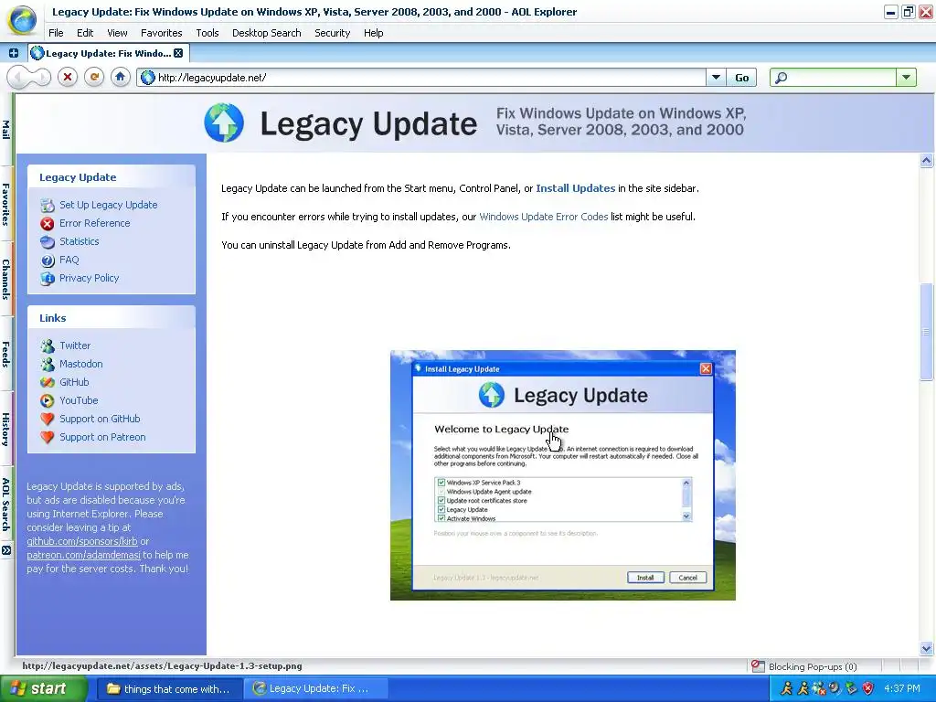The image size is (936, 702).
Task: Click the GitHub link icon
Action: [x=48, y=382]
